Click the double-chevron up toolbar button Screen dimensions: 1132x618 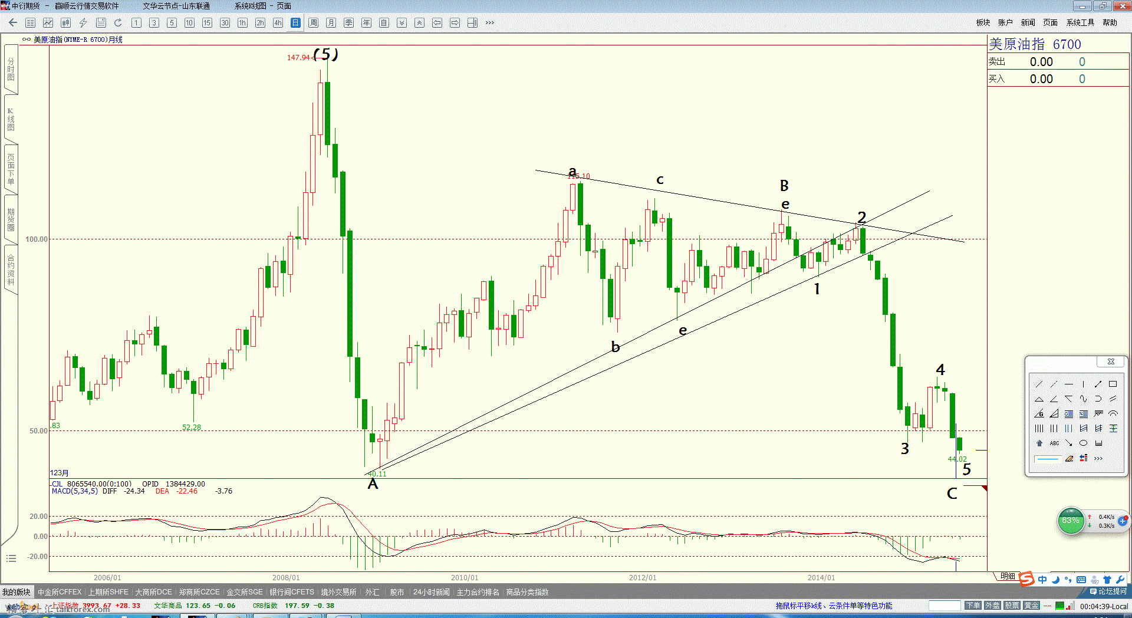(x=419, y=22)
